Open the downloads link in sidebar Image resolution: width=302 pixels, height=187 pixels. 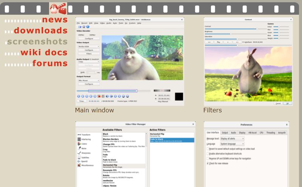coord(41,31)
